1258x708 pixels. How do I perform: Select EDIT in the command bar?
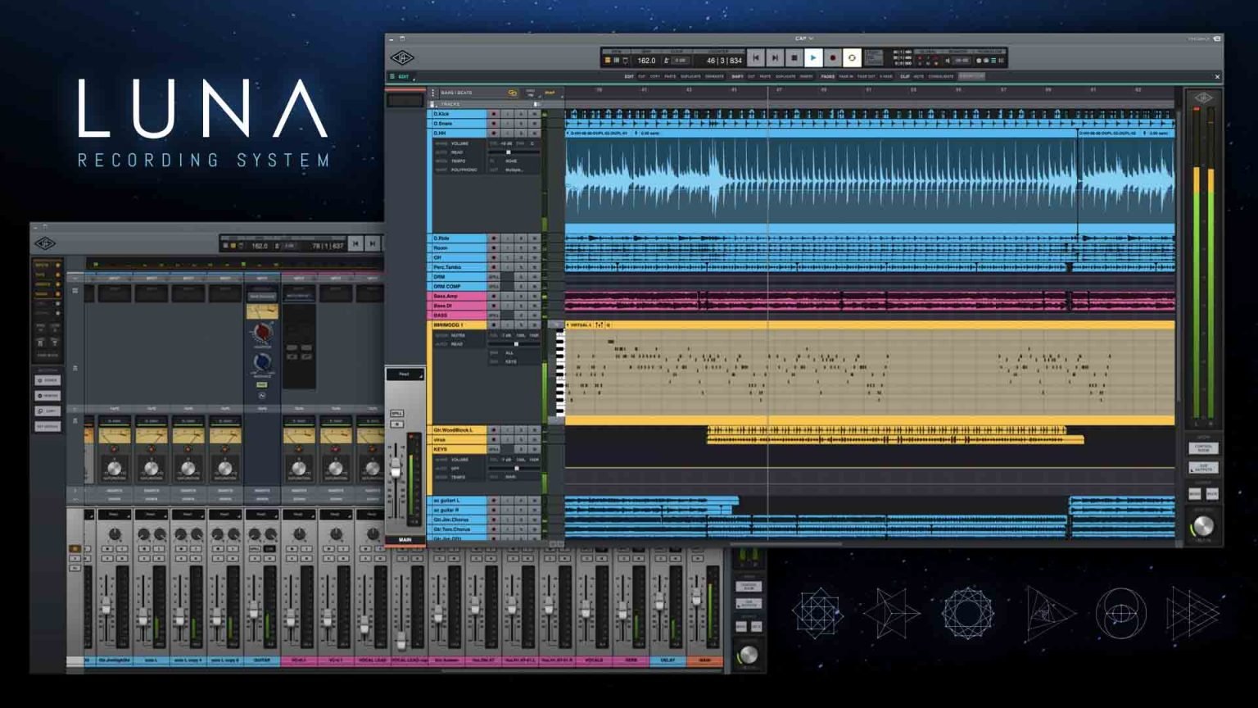pos(629,75)
